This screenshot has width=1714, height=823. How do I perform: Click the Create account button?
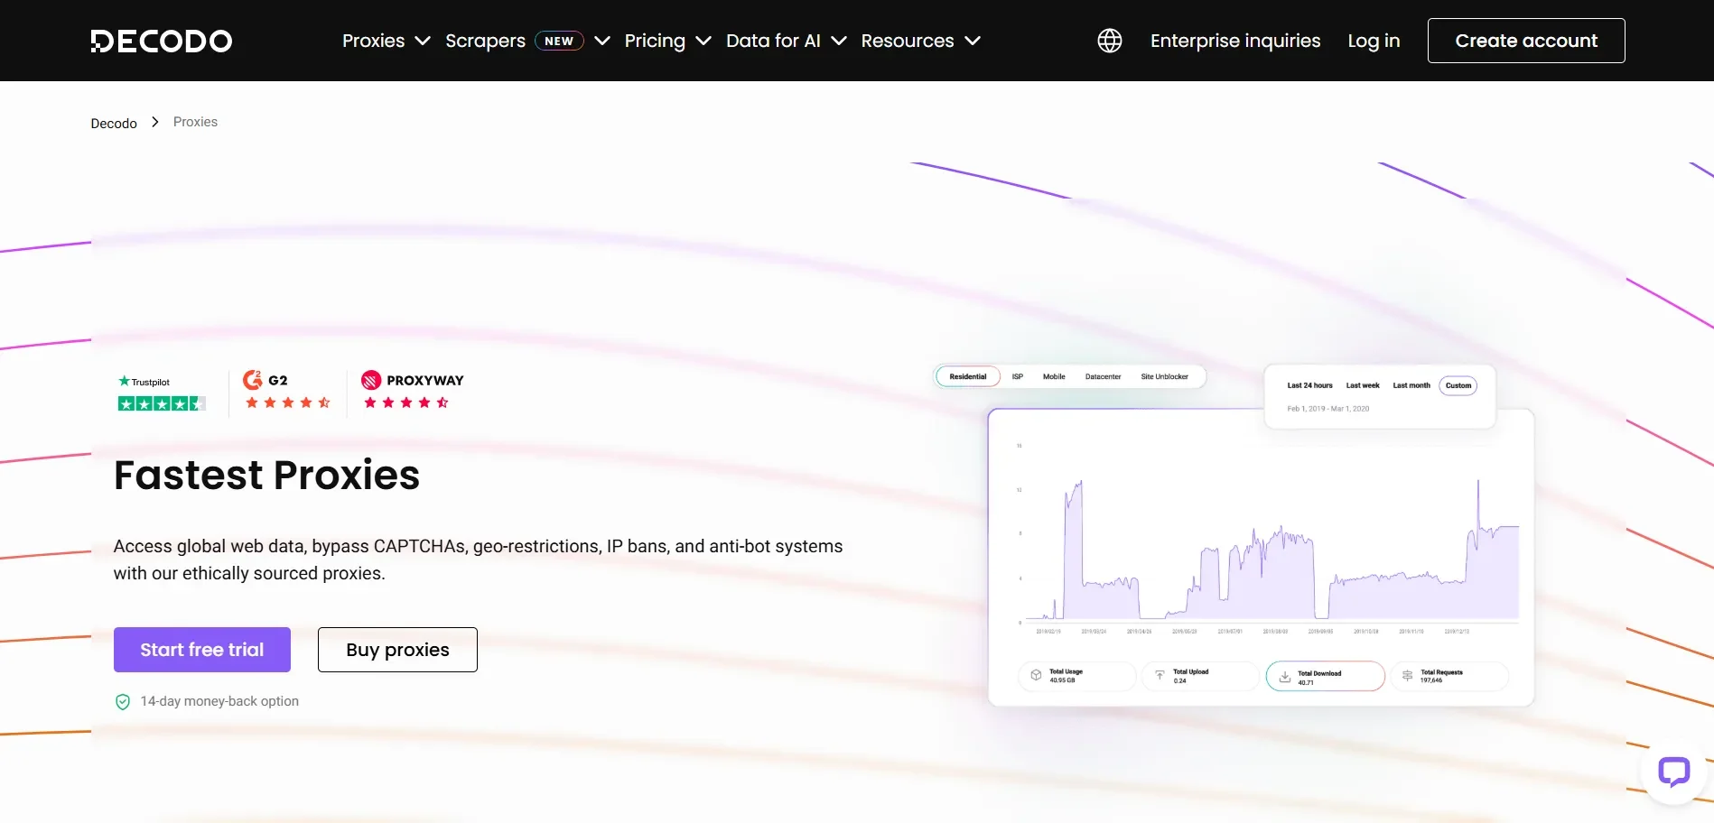pyautogui.click(x=1526, y=41)
